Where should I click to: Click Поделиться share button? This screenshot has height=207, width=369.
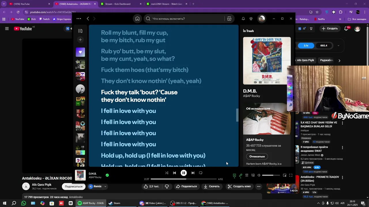click(x=186, y=186)
